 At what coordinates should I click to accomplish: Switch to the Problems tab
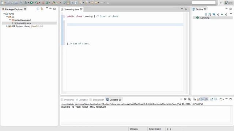67,100
